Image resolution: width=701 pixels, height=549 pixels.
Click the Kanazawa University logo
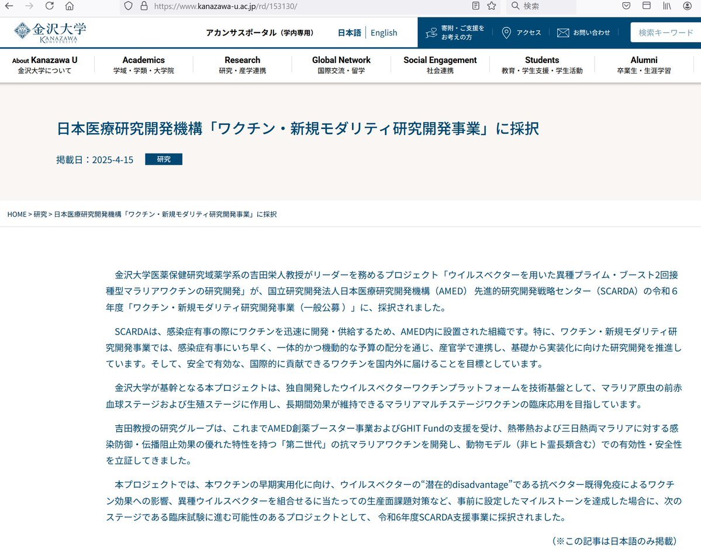(x=50, y=33)
